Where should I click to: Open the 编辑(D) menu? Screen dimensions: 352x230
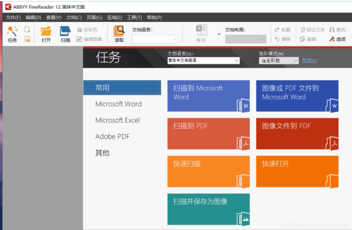(x=33, y=17)
